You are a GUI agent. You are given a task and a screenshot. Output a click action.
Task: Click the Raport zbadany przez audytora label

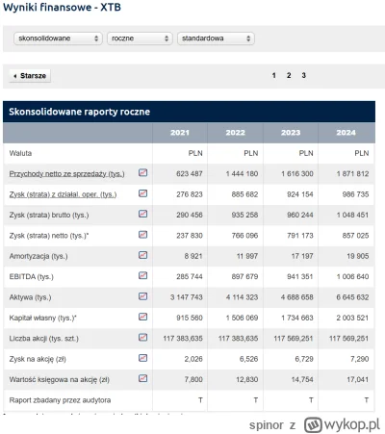click(x=60, y=400)
